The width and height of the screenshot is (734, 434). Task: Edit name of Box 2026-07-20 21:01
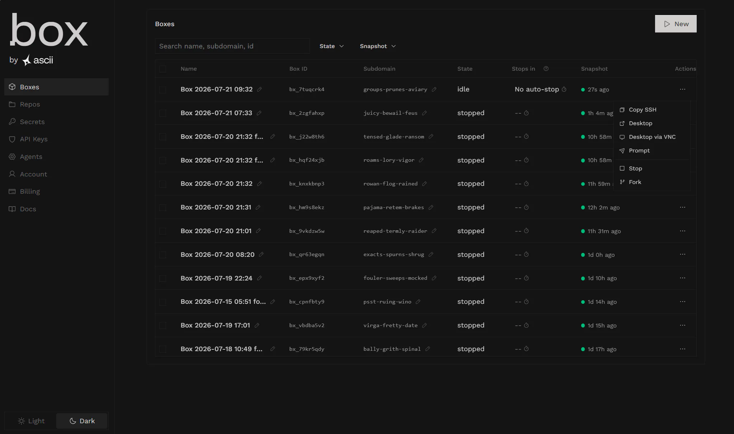tap(258, 231)
